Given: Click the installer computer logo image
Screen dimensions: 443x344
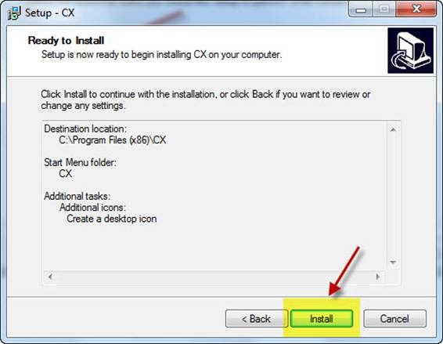Looking at the screenshot, I should click(410, 50).
